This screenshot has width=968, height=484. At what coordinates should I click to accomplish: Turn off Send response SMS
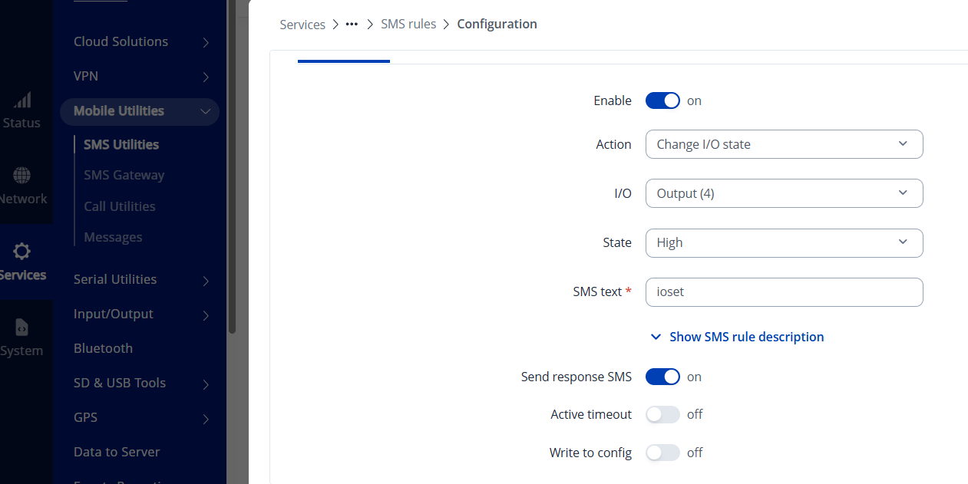(662, 377)
